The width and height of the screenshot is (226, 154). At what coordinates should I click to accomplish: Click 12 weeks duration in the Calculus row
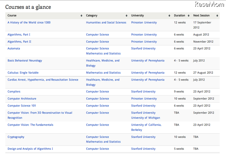[180, 73]
